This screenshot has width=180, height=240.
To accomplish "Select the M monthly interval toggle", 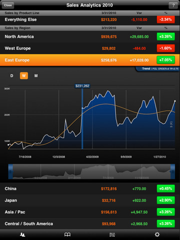I will click(36, 75).
